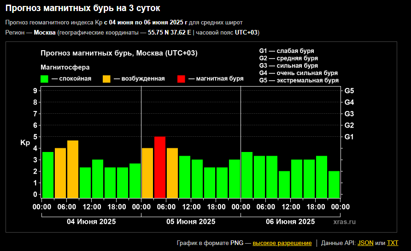This screenshot has height=251, width=411.
Task: Click the "06 Июня 2025" date label
Action: (x=290, y=222)
